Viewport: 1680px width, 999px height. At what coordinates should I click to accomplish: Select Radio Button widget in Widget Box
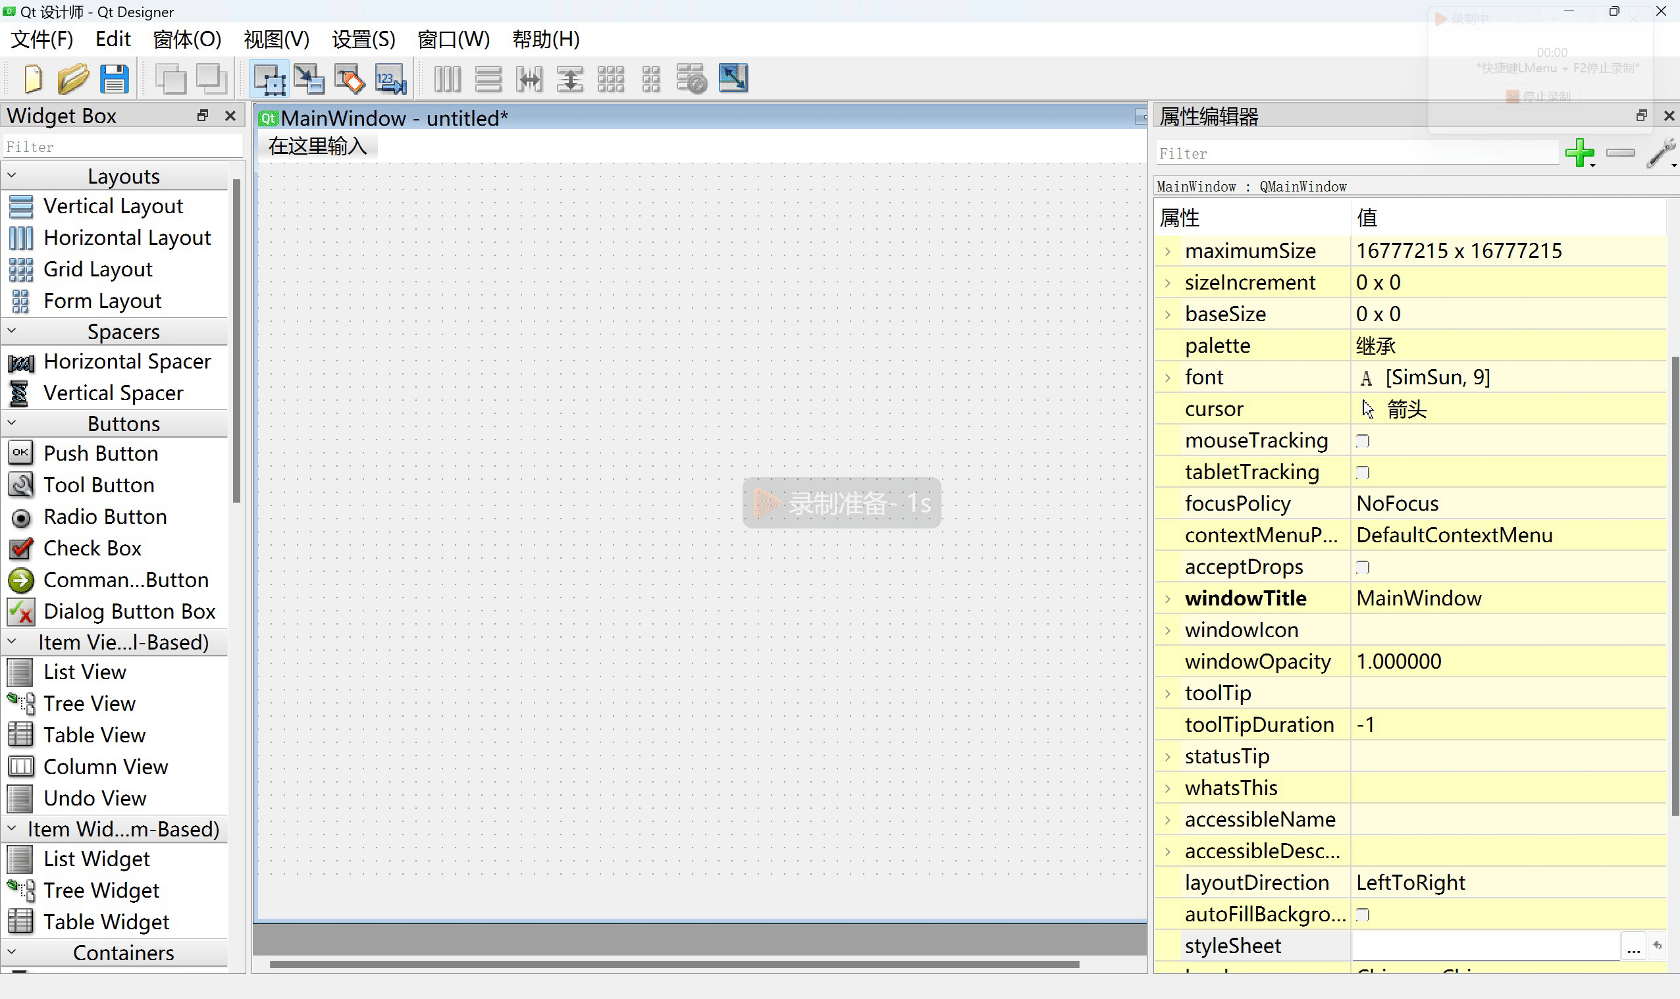pyautogui.click(x=105, y=517)
